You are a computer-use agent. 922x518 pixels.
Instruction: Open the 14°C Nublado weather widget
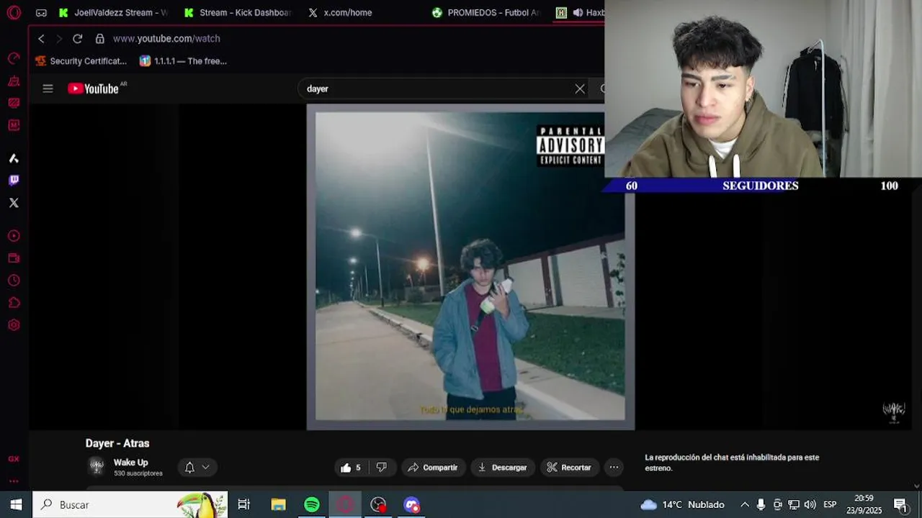[682, 505]
